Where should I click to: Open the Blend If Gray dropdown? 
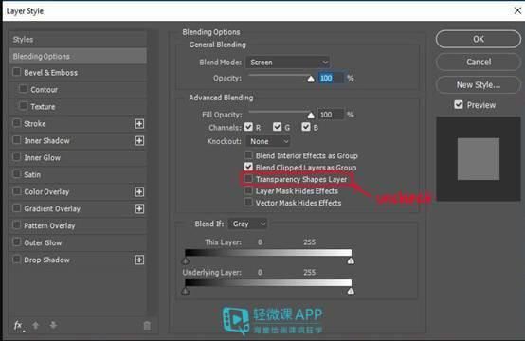[x=247, y=224]
